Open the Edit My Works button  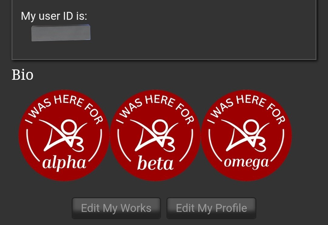116,208
